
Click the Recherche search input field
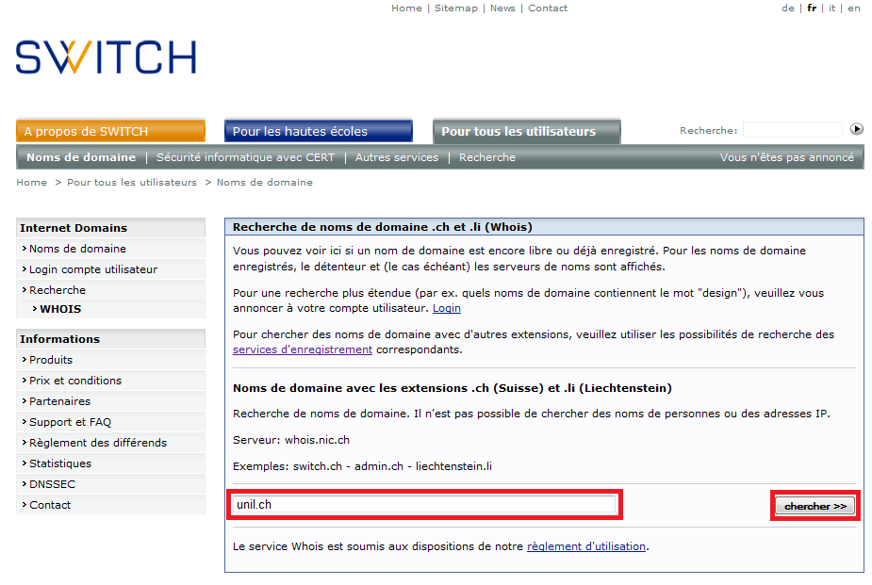[x=793, y=130]
